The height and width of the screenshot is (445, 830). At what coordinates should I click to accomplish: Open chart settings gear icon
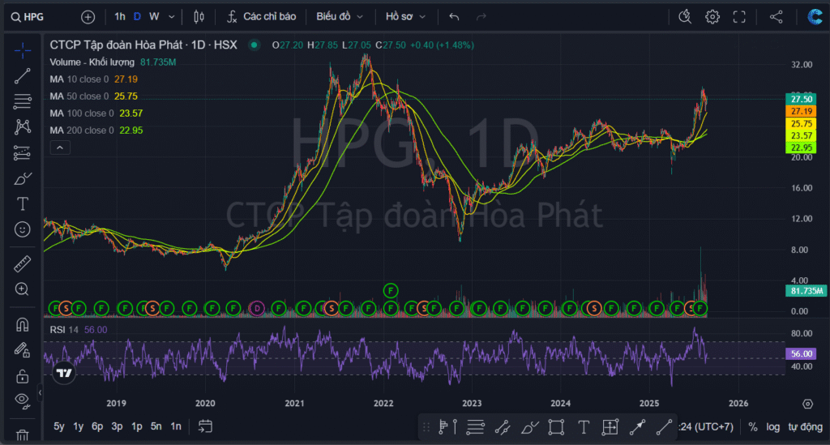click(712, 16)
